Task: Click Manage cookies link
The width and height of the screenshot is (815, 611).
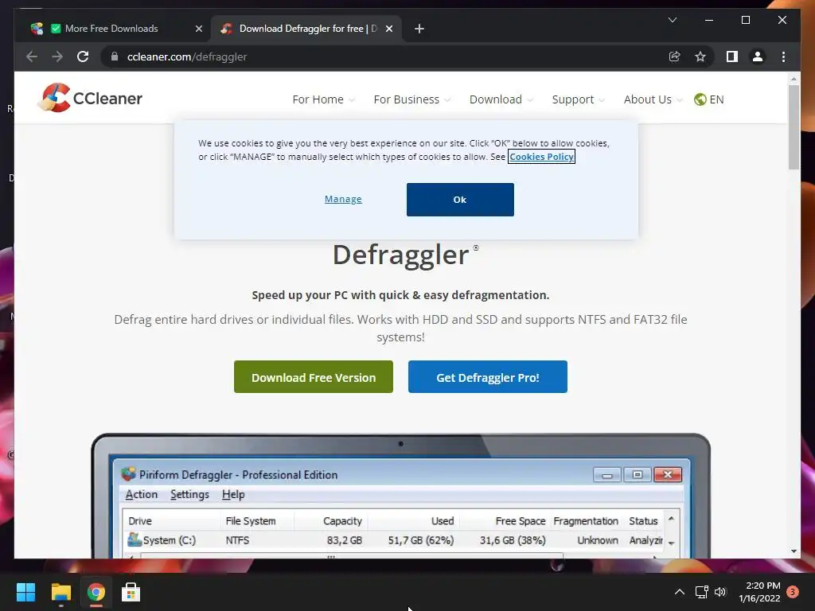Action: (x=343, y=199)
